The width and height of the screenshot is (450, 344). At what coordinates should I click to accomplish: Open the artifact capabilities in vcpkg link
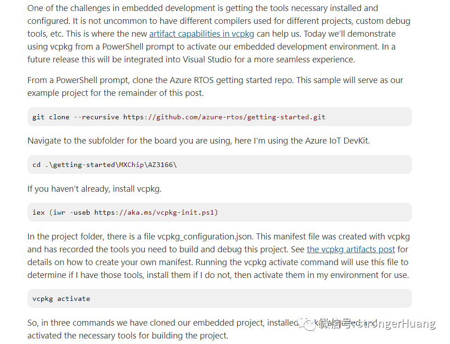coord(202,34)
